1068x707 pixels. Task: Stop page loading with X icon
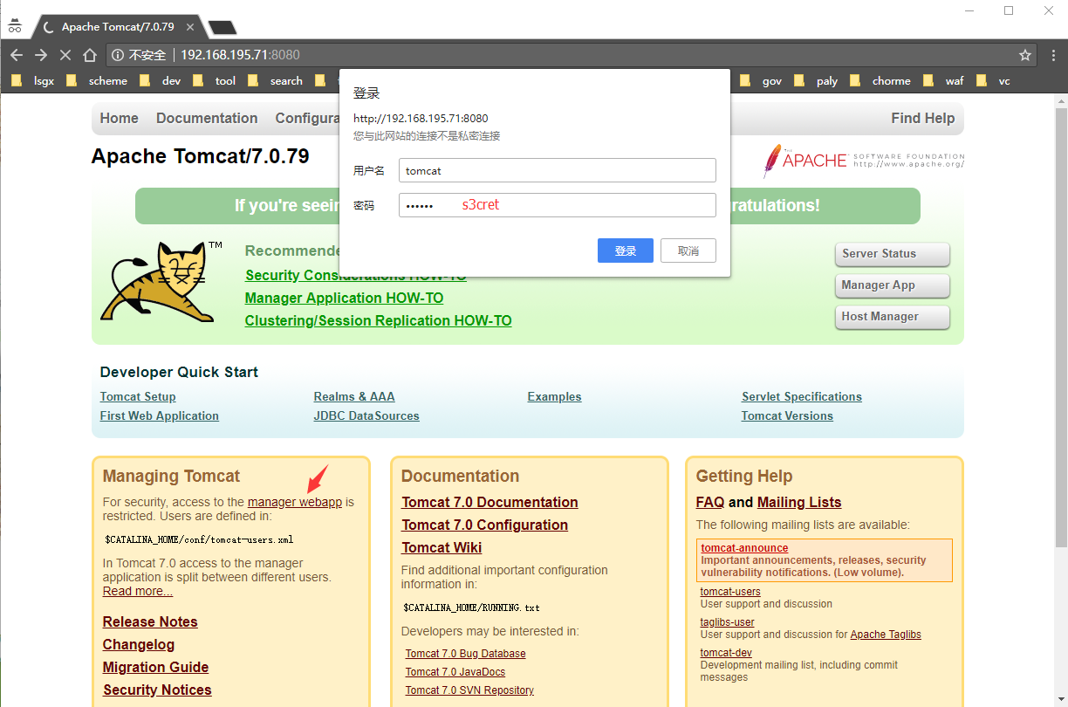(65, 55)
